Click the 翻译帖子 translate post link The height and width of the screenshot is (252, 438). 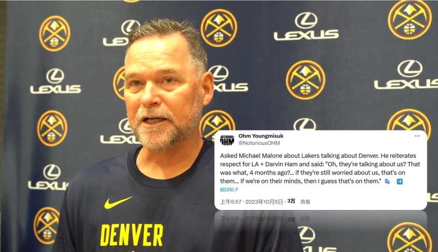coord(229,190)
